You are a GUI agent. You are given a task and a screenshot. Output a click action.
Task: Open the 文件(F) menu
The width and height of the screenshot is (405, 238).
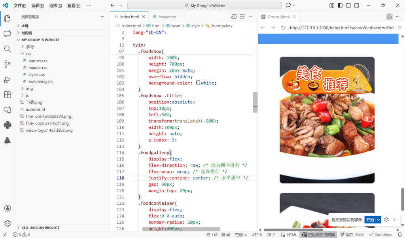coord(20,6)
